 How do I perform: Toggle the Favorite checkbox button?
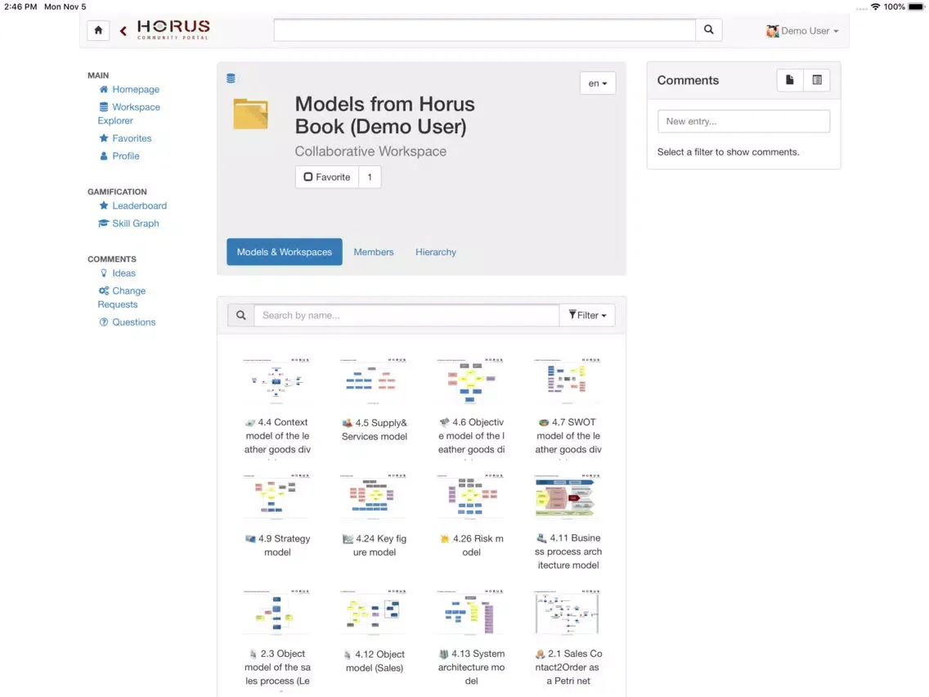click(x=327, y=178)
